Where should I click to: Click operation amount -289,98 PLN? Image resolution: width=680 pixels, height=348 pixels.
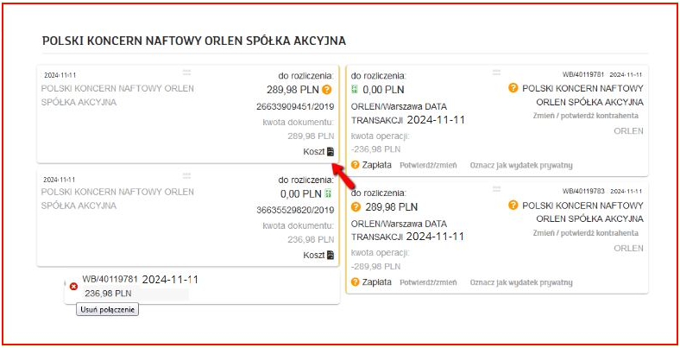point(375,267)
